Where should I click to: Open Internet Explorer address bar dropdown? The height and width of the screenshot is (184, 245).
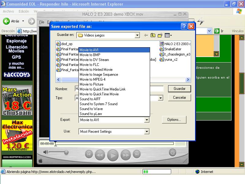209,31
